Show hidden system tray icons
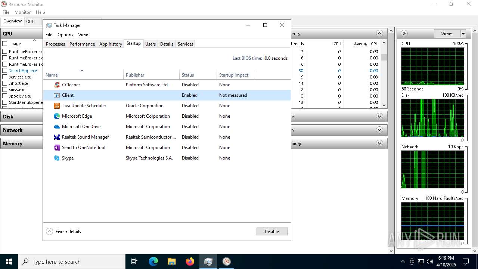Viewport: 478px width, 269px height. pyautogui.click(x=403, y=262)
